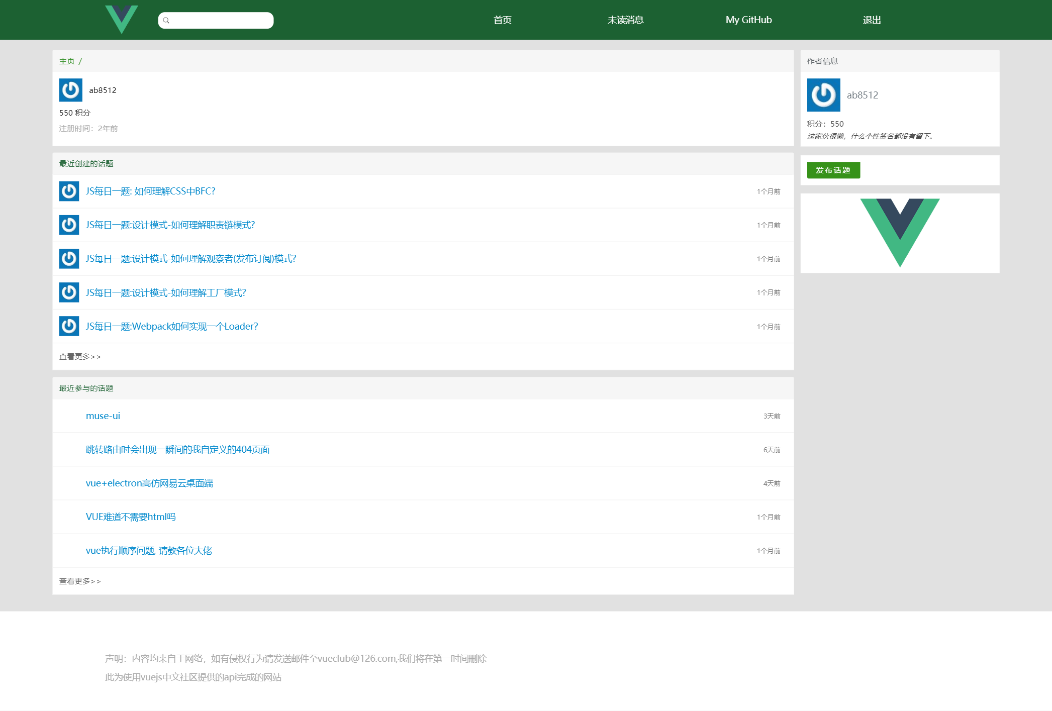Screen dimensions: 1052x711
Task: Click the search magnifier icon
Action: [x=166, y=21]
